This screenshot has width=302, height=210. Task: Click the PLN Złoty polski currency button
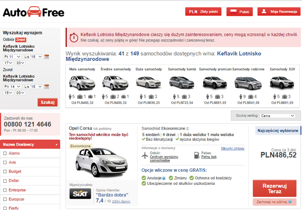203,12
